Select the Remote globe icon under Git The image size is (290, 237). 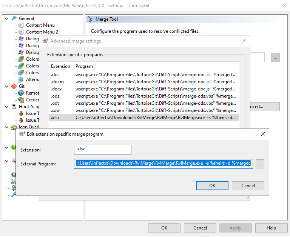click(21, 93)
